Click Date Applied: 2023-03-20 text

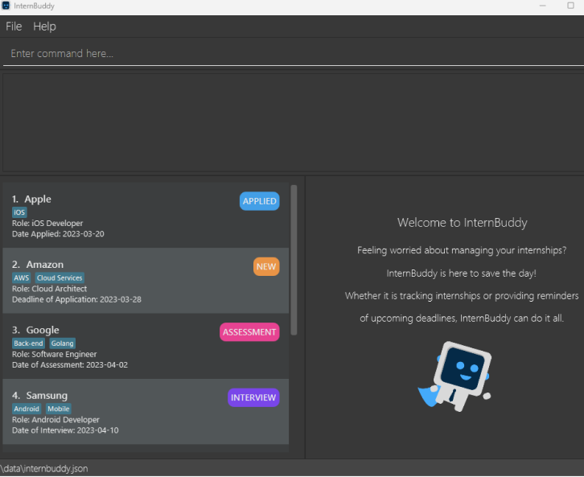[x=58, y=234]
